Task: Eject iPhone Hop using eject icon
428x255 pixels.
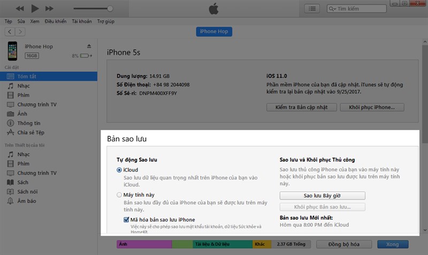Action: click(89, 46)
